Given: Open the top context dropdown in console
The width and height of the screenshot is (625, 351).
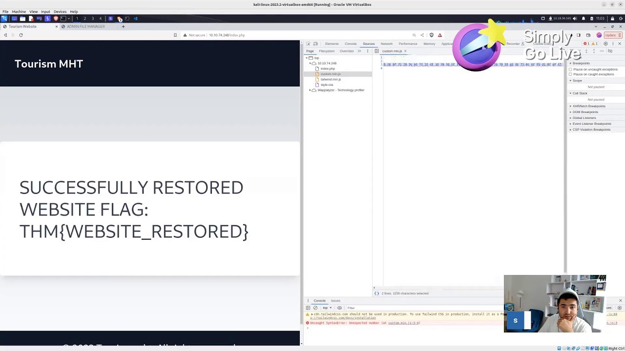Looking at the screenshot, I should click(x=327, y=308).
